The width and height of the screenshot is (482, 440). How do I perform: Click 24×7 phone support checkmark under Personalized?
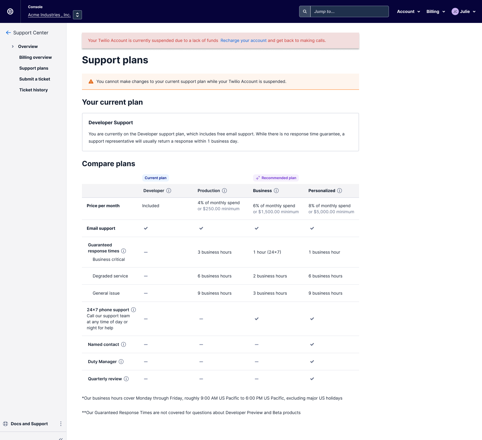point(312,319)
